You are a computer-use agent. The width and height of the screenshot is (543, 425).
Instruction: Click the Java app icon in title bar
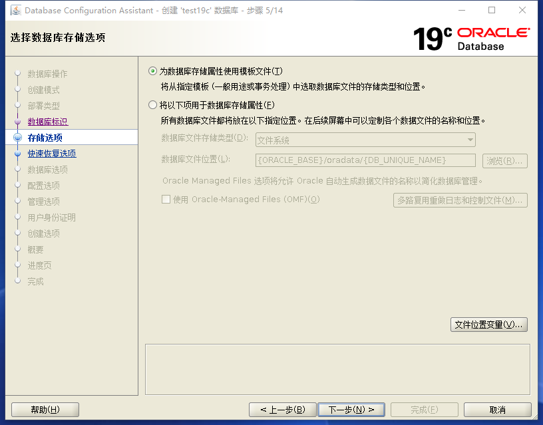16,11
